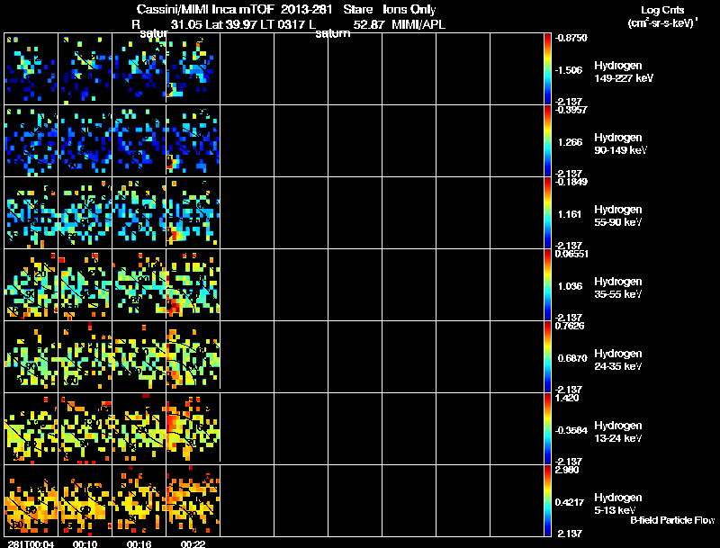Open the 13-24 keV image panel at 00:22
The image size is (720, 548).
point(193,429)
